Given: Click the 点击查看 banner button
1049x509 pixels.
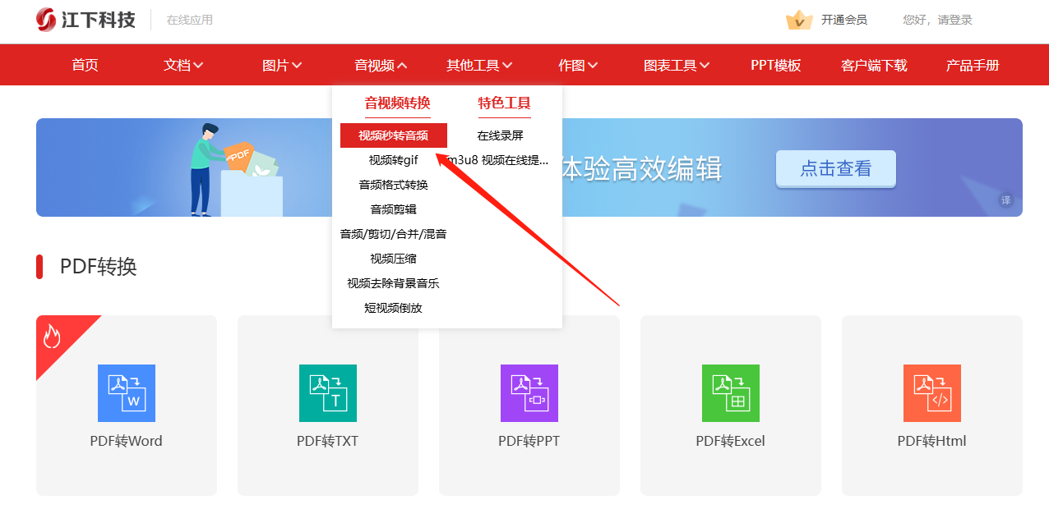Looking at the screenshot, I should (836, 168).
